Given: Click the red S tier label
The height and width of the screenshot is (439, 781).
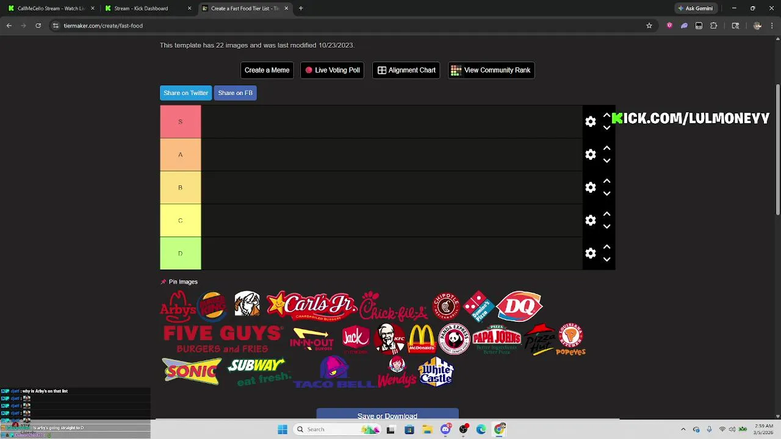Looking at the screenshot, I should (x=181, y=121).
